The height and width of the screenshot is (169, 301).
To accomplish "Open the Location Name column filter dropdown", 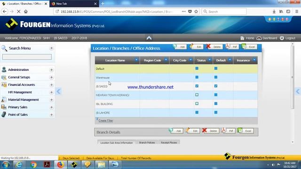I will 136,60.
